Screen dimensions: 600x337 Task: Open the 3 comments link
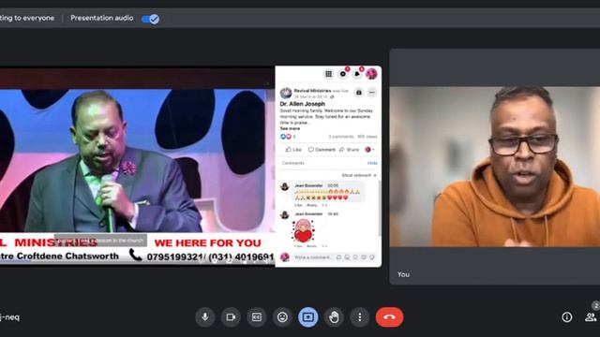tap(341, 137)
